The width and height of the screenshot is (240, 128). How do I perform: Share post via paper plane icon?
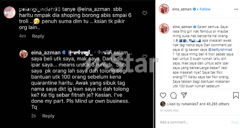coord(184,95)
